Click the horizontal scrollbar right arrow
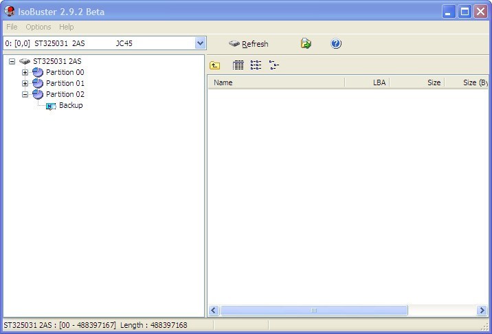This screenshot has width=492, height=334. [482, 311]
